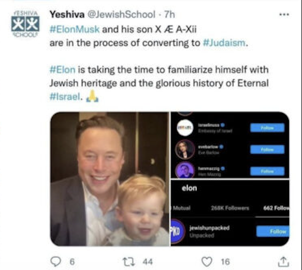Image resolution: width=302 pixels, height=270 pixels.
Task: Open the #Judaism hashtag
Action: coord(224,43)
